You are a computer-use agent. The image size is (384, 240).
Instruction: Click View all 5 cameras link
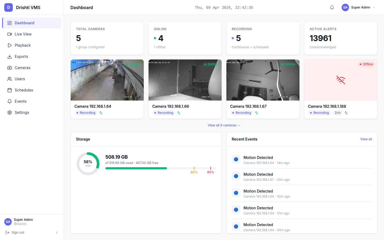224,125
